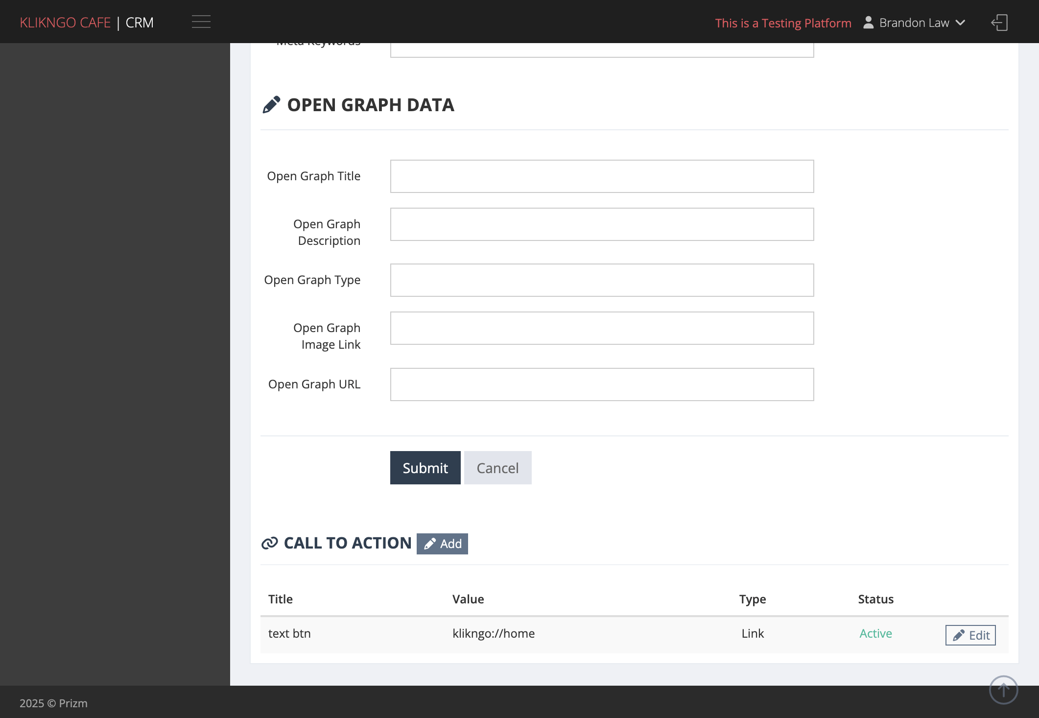Screen dimensions: 1039x718
Task: Click the Meta Keywords input field
Action: (x=602, y=50)
